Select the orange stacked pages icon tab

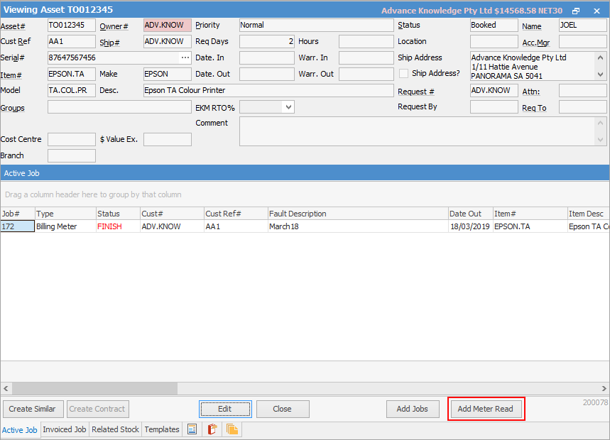232,429
